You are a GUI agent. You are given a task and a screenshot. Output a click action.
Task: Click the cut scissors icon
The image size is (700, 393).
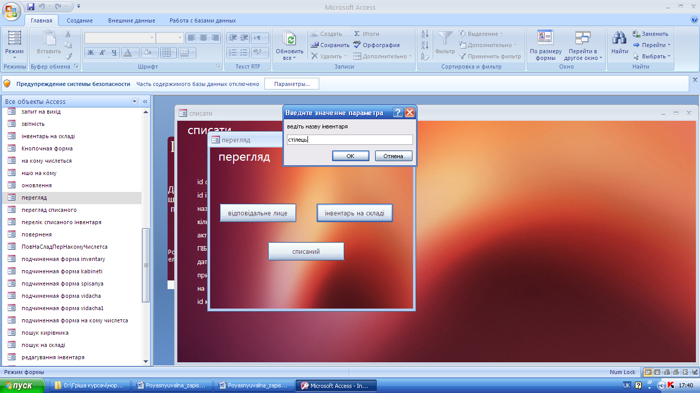[x=68, y=34]
